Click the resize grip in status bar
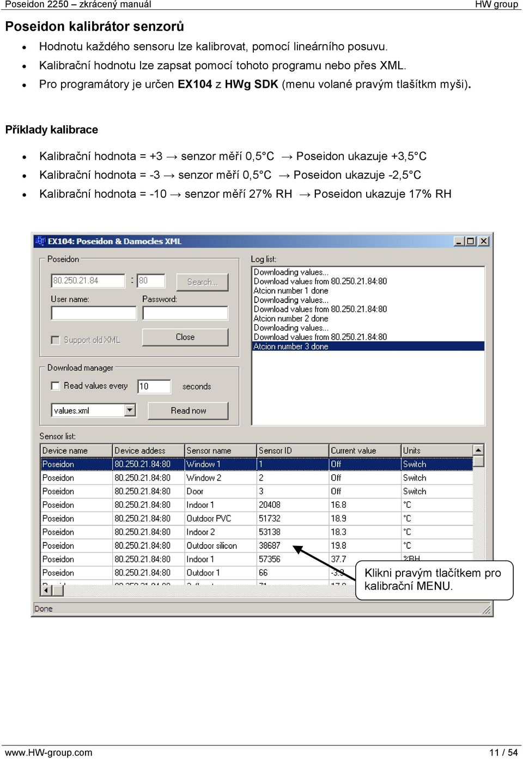This screenshot has width=523, height=759. 487,610
